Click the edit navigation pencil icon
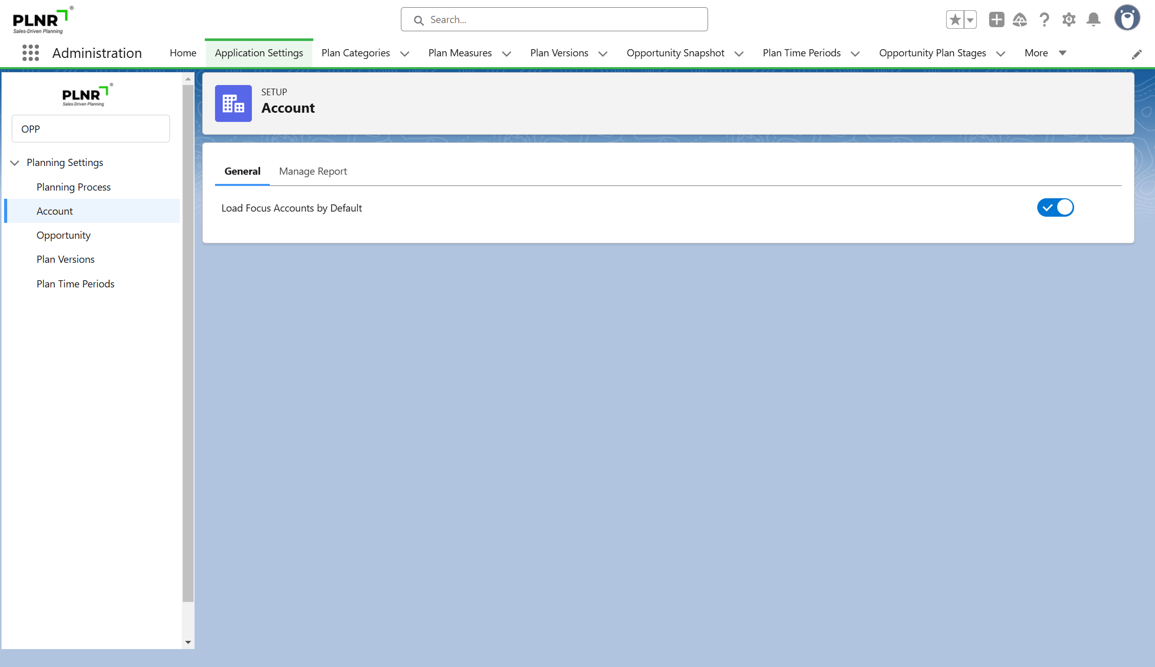 1137,54
